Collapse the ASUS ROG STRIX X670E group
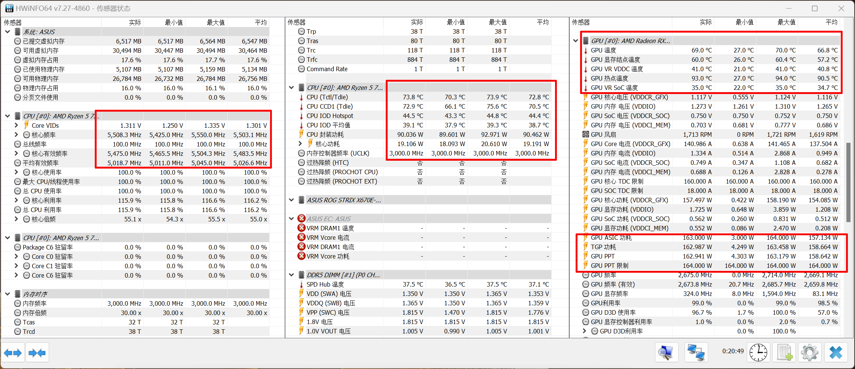 tap(291, 200)
